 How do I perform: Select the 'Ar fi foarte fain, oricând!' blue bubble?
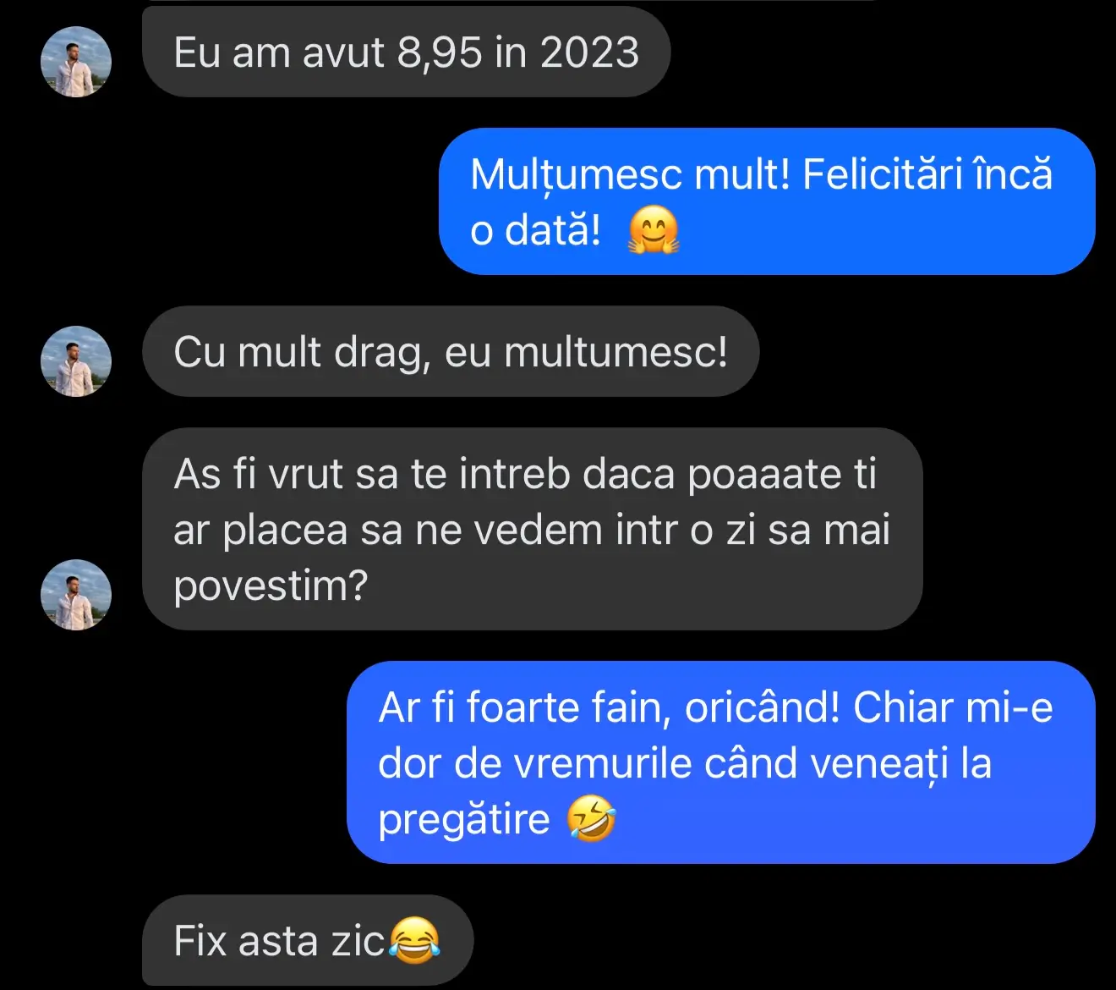coord(720,763)
